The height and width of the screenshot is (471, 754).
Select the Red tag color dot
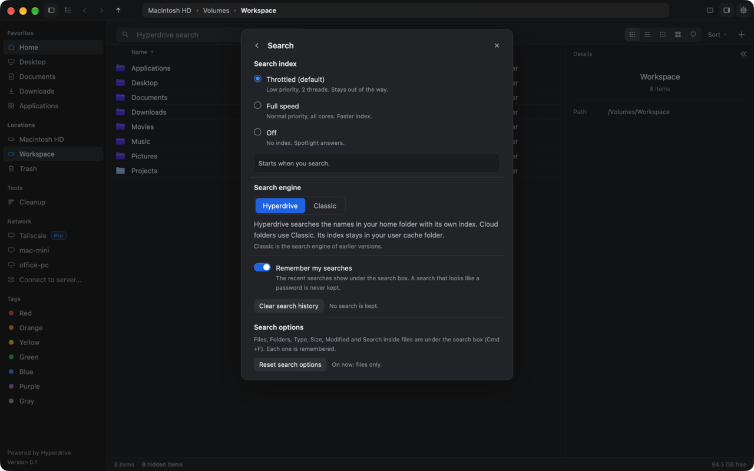coord(11,313)
